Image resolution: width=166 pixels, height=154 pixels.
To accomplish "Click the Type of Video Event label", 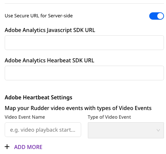I will pos(109,117).
